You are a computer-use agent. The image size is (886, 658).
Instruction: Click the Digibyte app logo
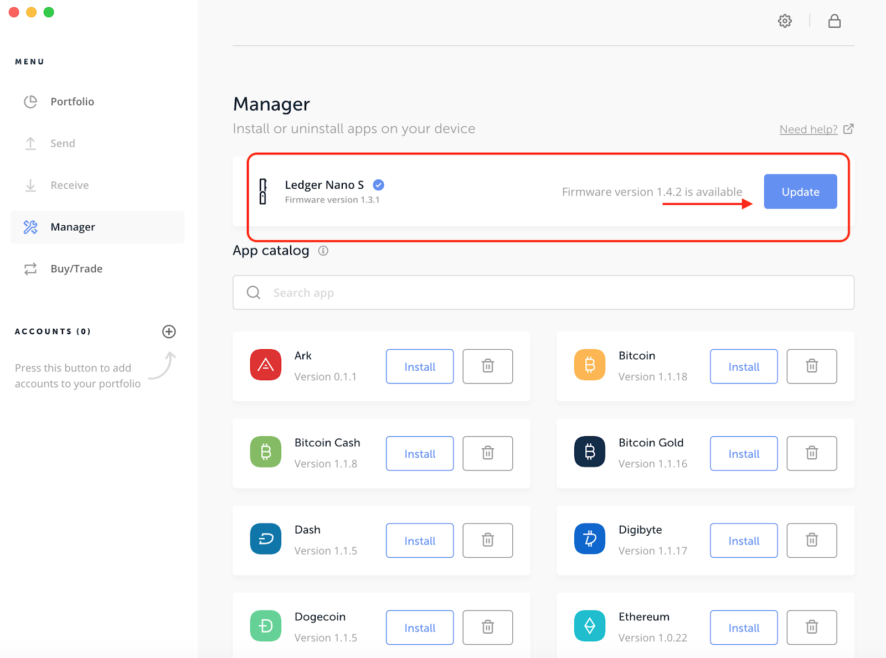590,538
